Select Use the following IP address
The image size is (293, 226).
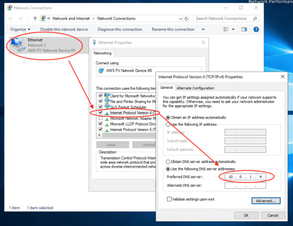168,124
